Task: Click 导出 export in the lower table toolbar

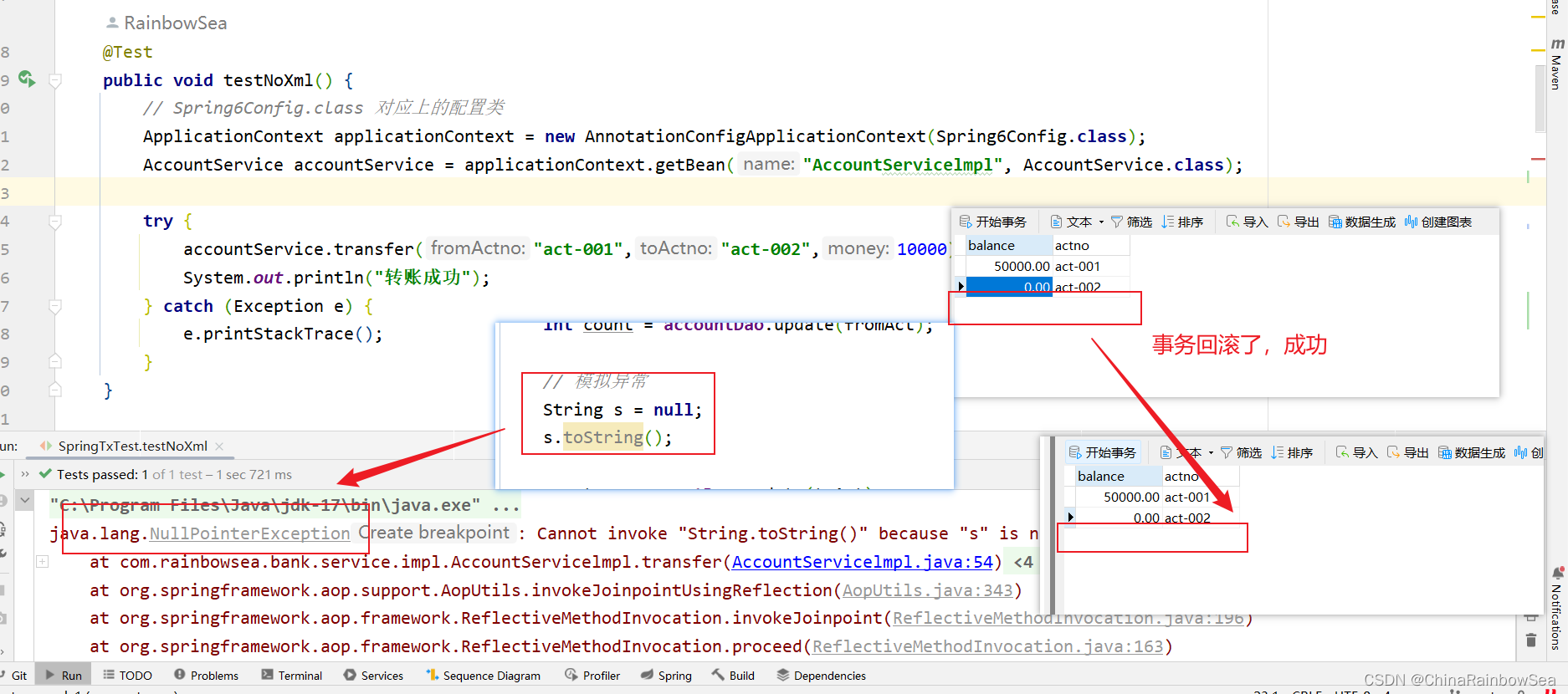Action: coord(1407,452)
